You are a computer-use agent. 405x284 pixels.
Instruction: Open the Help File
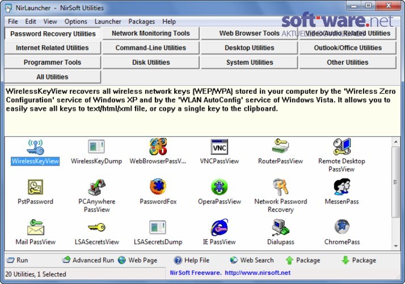(x=191, y=260)
